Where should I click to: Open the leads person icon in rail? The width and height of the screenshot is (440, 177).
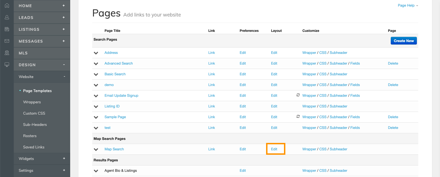(7, 17)
